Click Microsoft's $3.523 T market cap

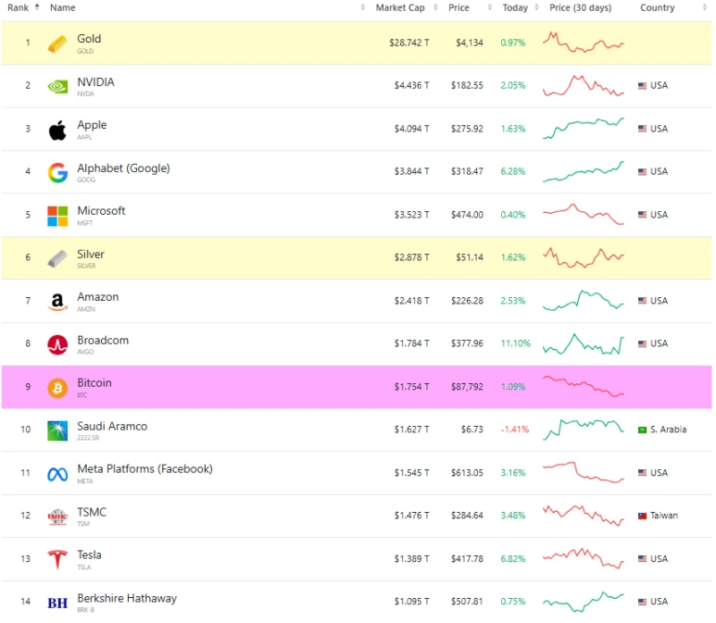click(411, 215)
